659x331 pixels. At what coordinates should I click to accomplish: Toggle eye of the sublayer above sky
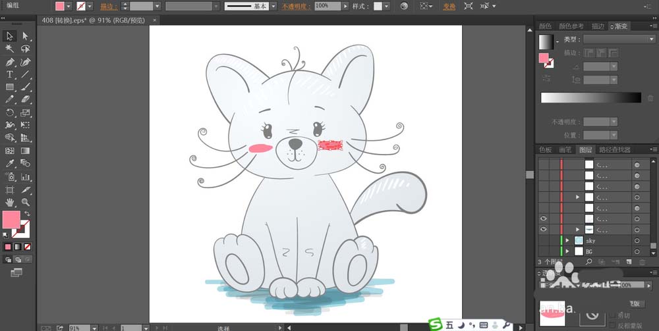tap(544, 230)
